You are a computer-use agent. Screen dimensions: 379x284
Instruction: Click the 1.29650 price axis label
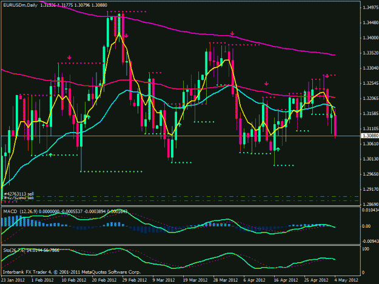[x=371, y=174]
